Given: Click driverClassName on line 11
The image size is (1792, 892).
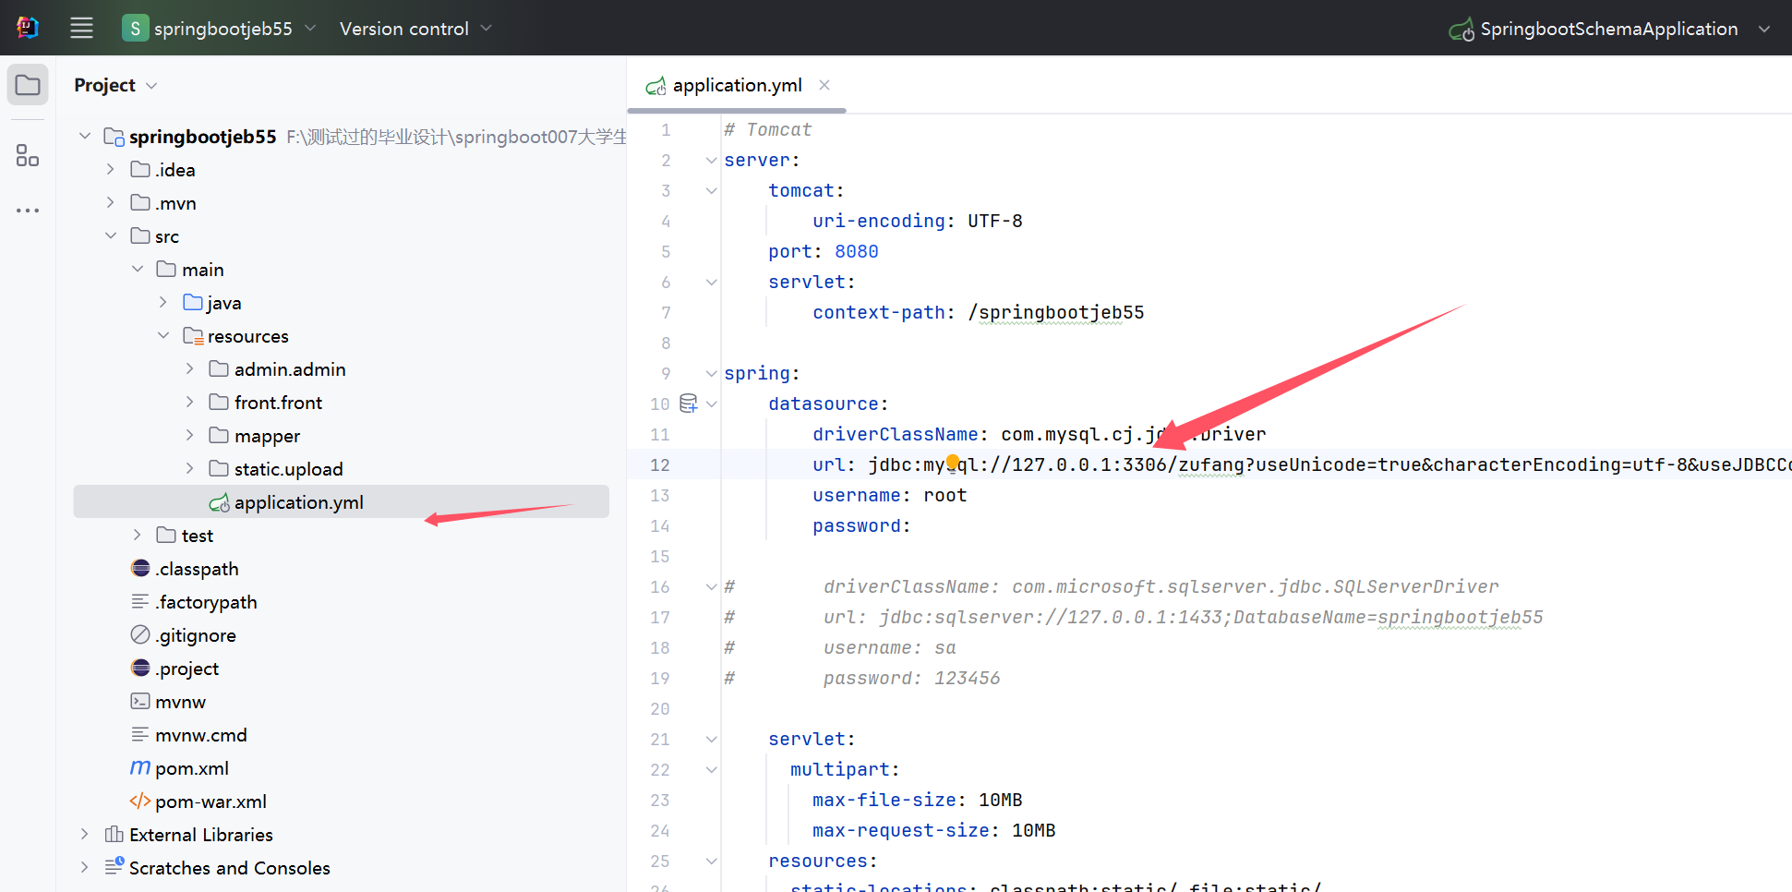Looking at the screenshot, I should (x=896, y=434).
